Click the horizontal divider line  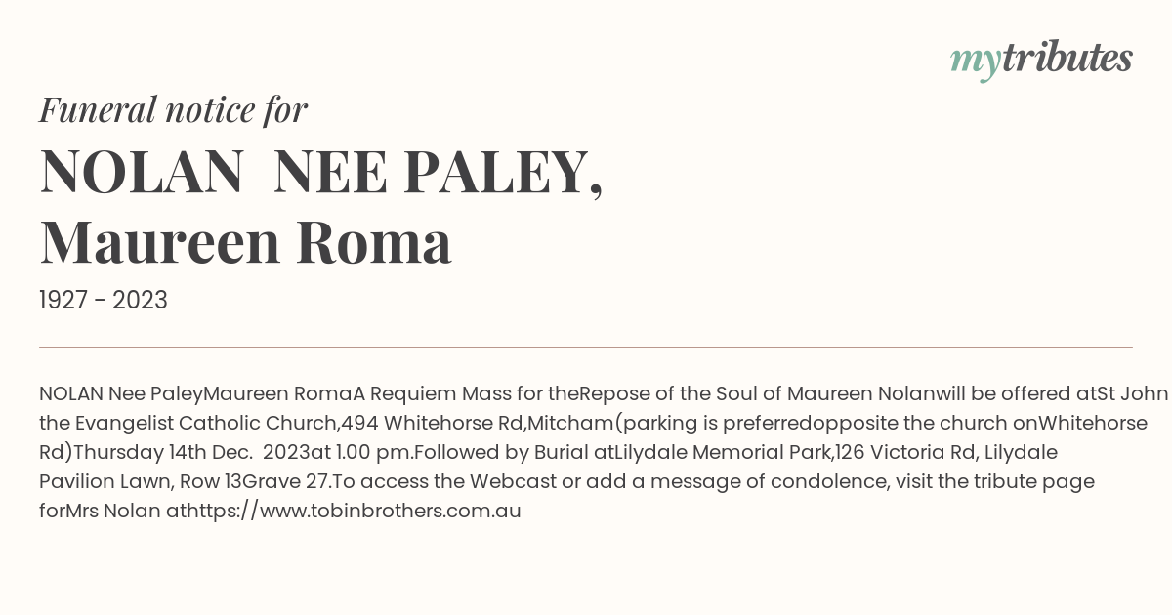586,347
